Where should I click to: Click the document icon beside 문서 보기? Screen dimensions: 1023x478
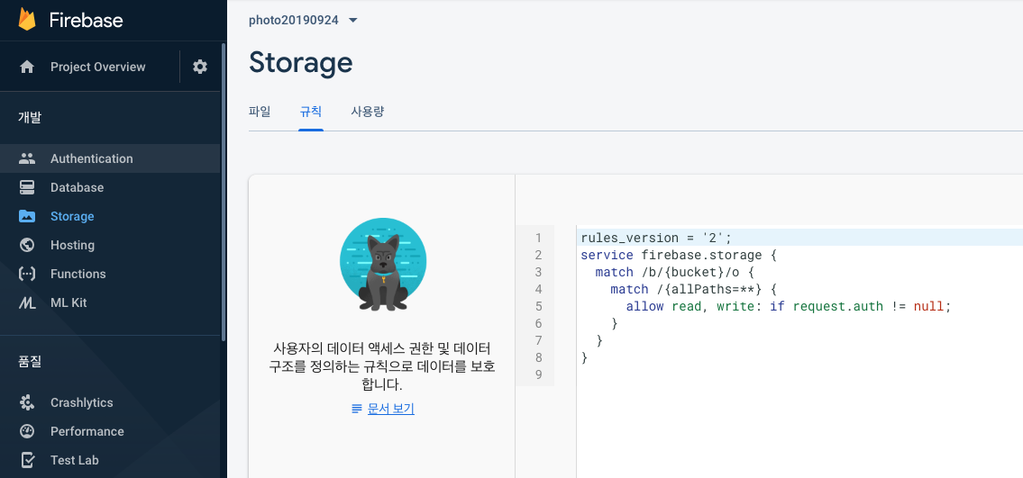[x=356, y=409]
